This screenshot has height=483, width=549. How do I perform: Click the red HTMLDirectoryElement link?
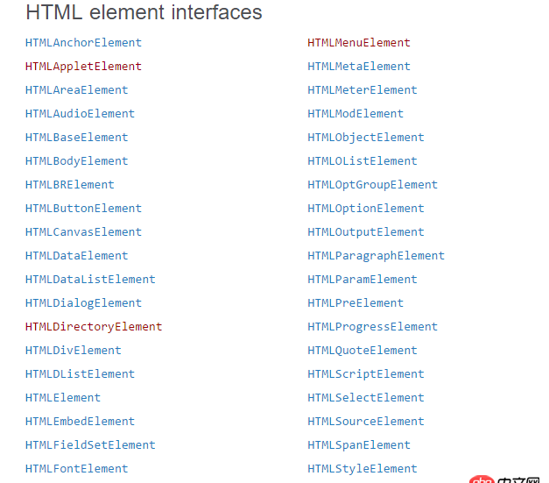(94, 326)
